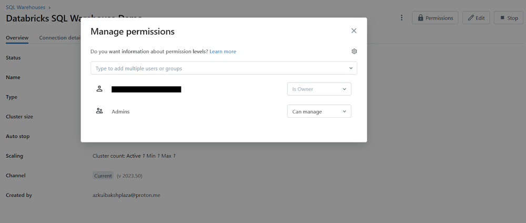Click the single user owner icon
526x223 pixels.
coord(99,89)
